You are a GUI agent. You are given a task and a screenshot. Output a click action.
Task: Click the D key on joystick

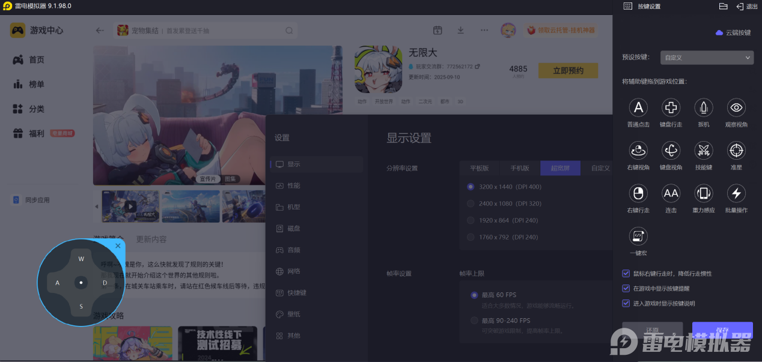click(105, 282)
